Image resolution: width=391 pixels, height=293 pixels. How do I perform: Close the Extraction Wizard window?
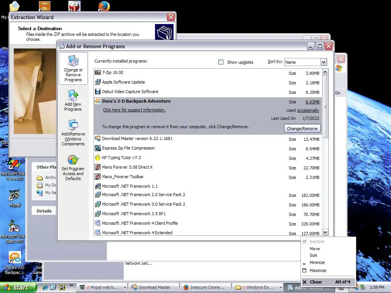coord(171,17)
